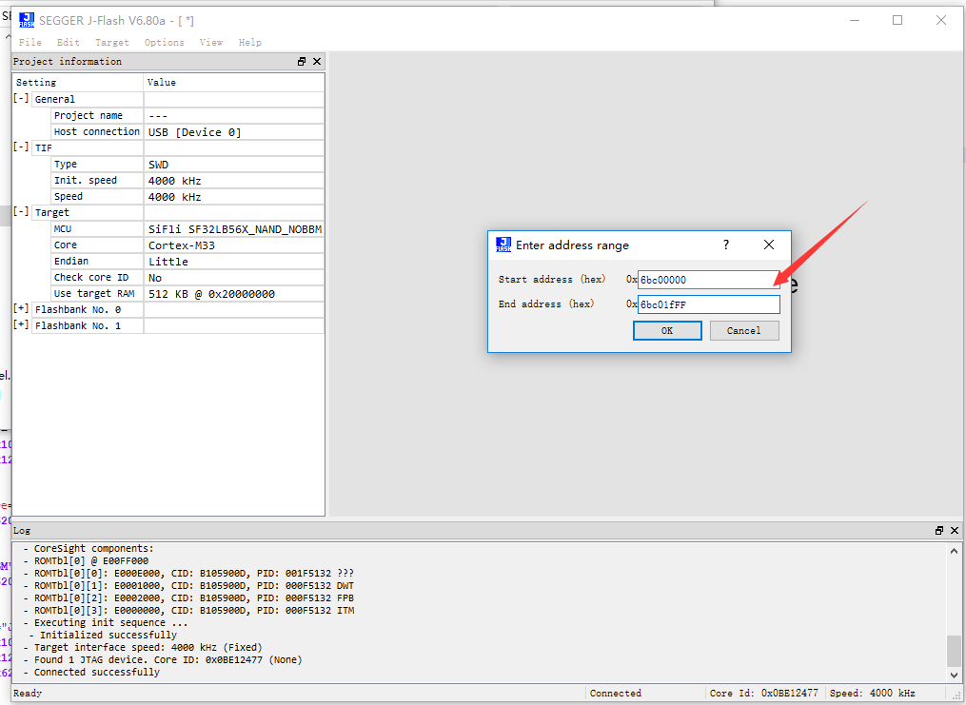
Task: Open the Options menu
Action: 165,43
